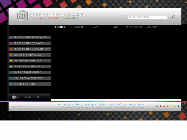
Task: Browse Grilles et Accessoires category
Action: [x=28, y=78]
